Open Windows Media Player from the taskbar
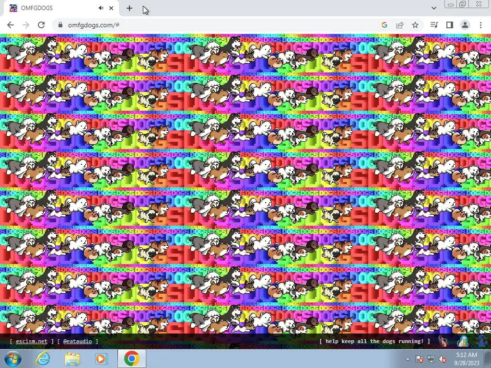The height and width of the screenshot is (368, 491). (102, 358)
